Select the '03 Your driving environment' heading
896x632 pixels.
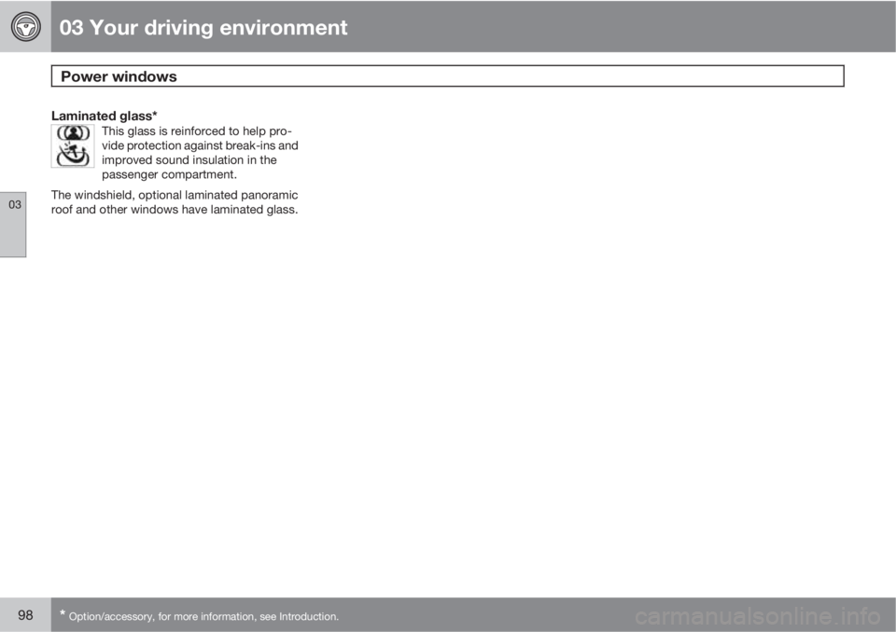click(203, 27)
